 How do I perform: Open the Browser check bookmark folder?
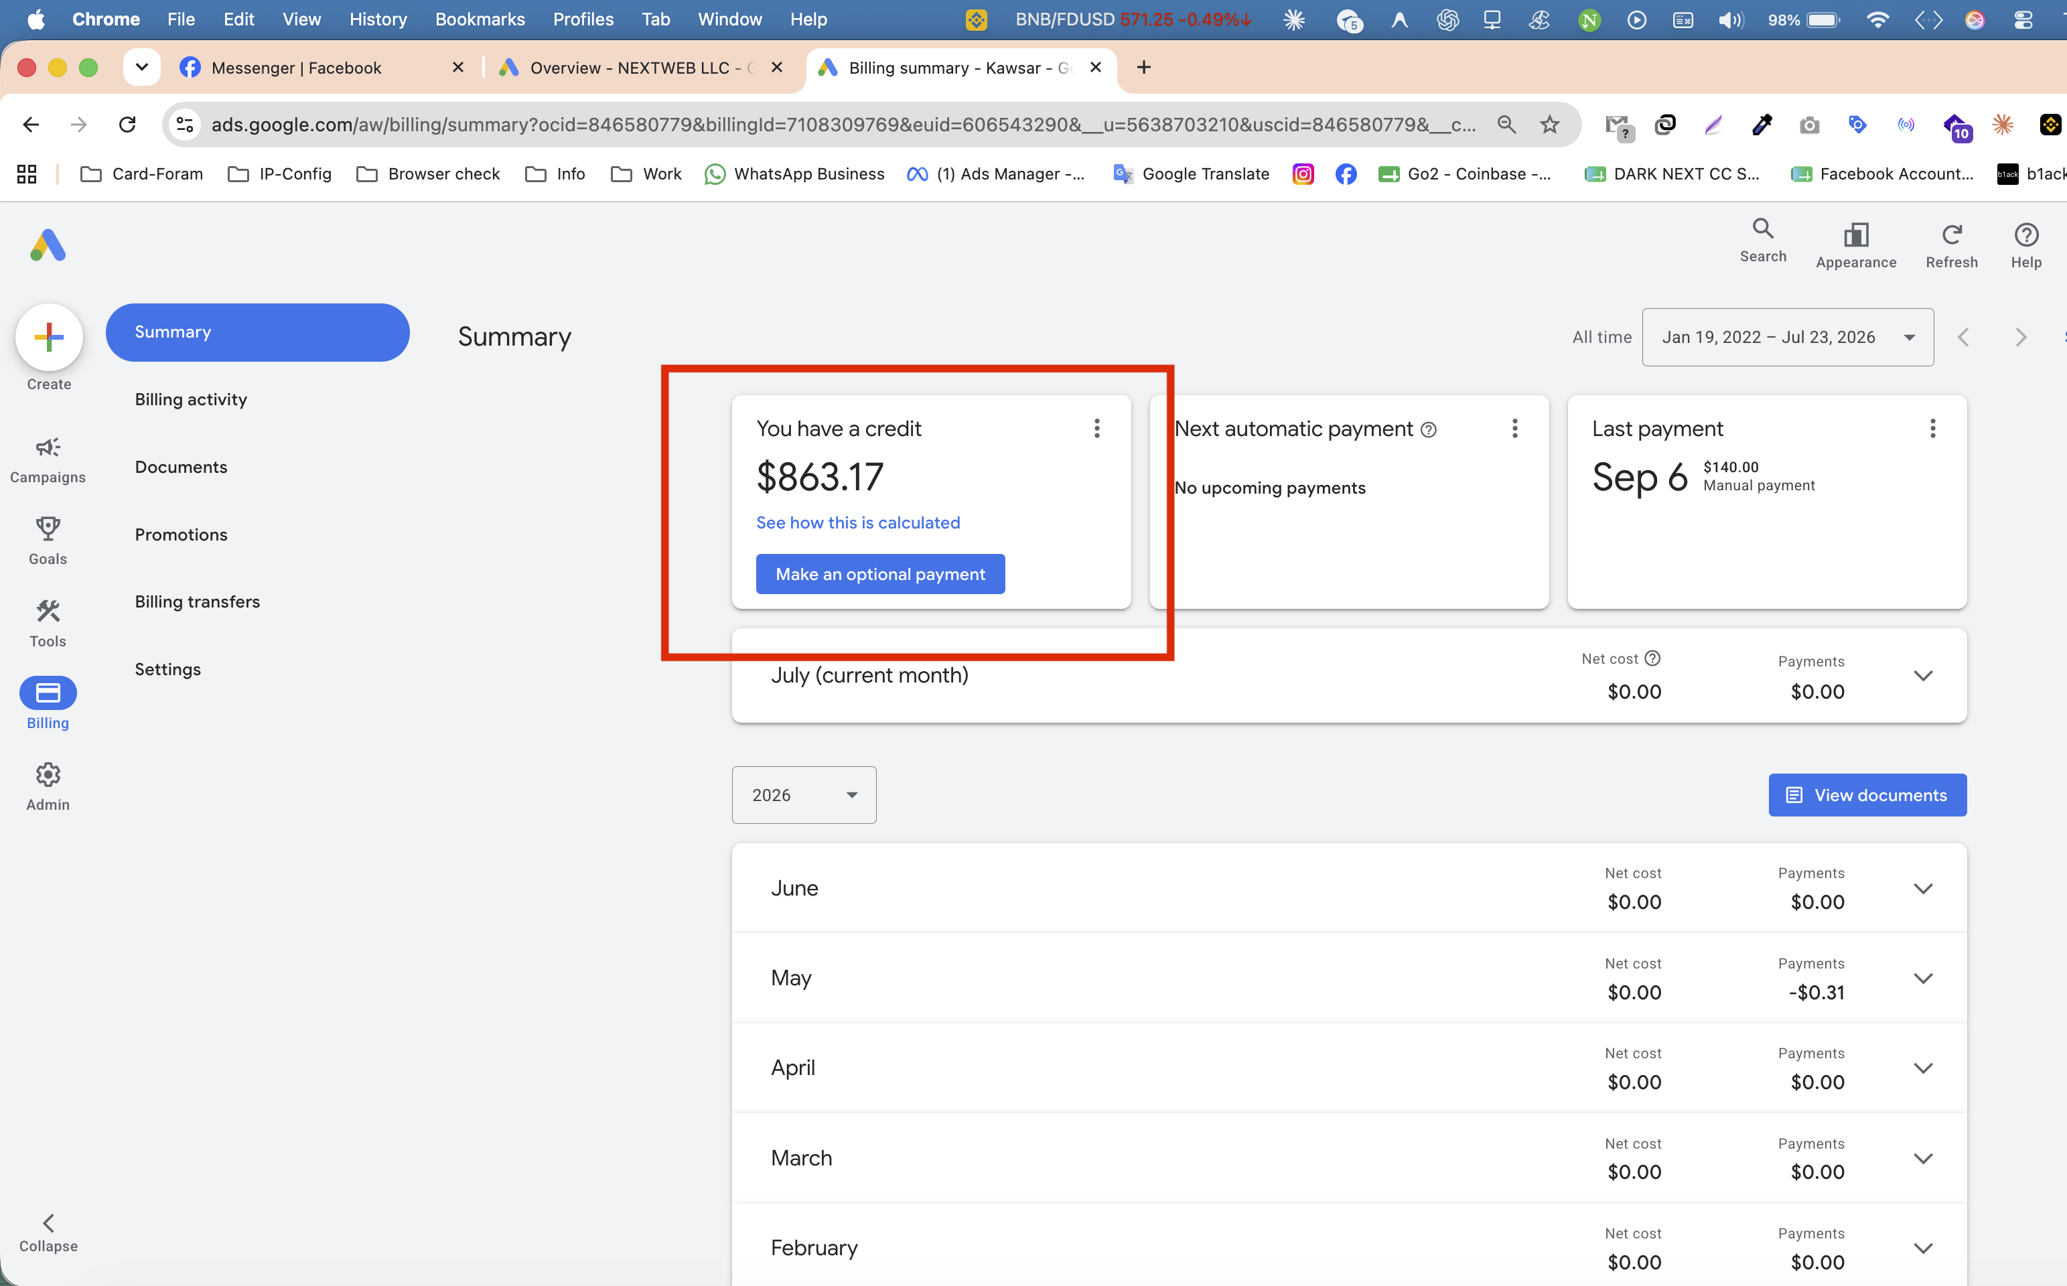pos(428,173)
